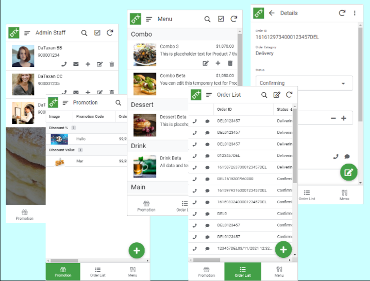Refresh the Admin Staff list

point(110,32)
